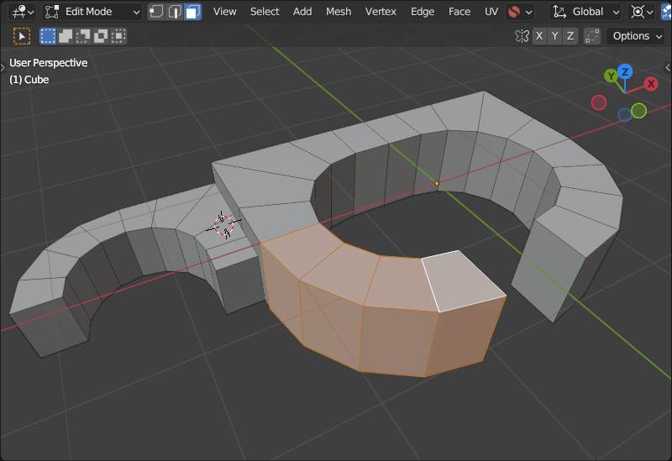This screenshot has width=672, height=461.
Task: Click the negative Y green circle on gizmo
Action: click(x=638, y=111)
